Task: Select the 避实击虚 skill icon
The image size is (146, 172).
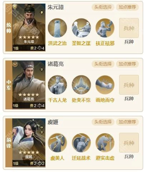Action: tap(105, 143)
